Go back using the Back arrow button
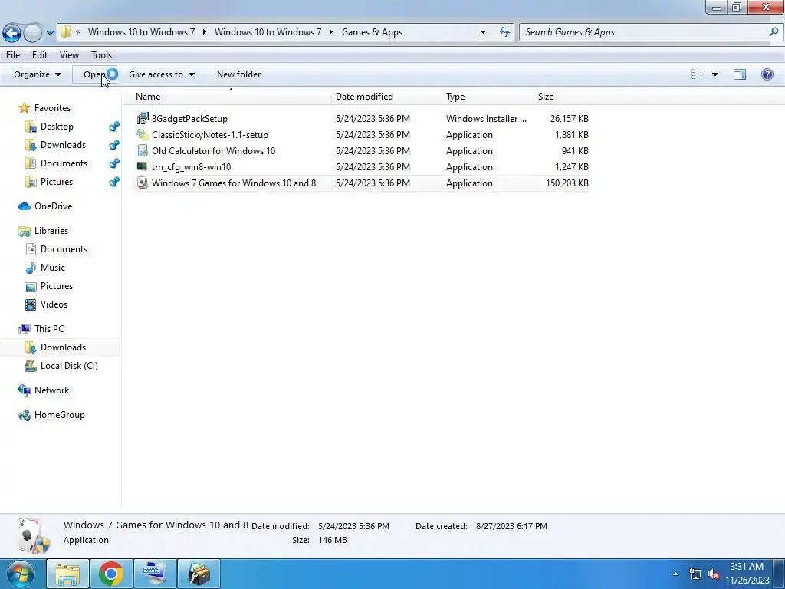 coord(12,33)
